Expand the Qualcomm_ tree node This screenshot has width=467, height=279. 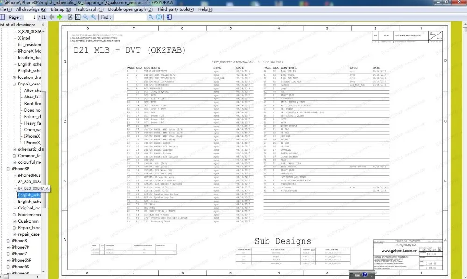pyautogui.click(x=14, y=221)
